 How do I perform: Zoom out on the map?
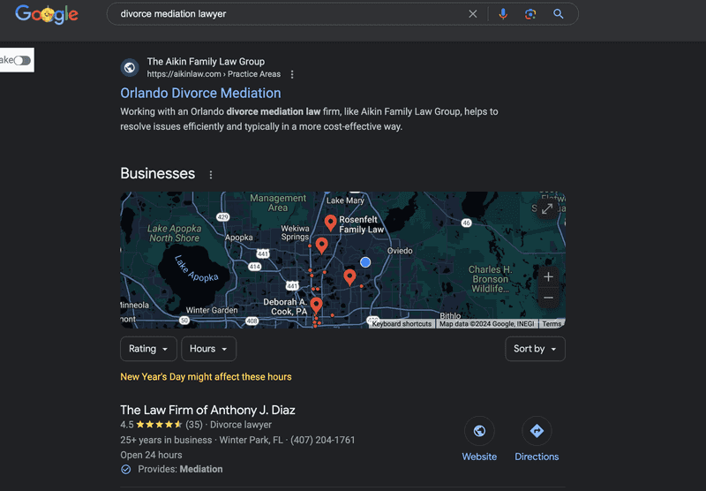548,298
